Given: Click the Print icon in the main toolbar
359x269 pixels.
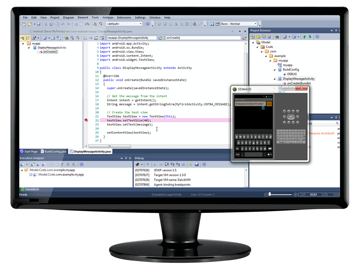Looking at the screenshot, I should point(87,24).
